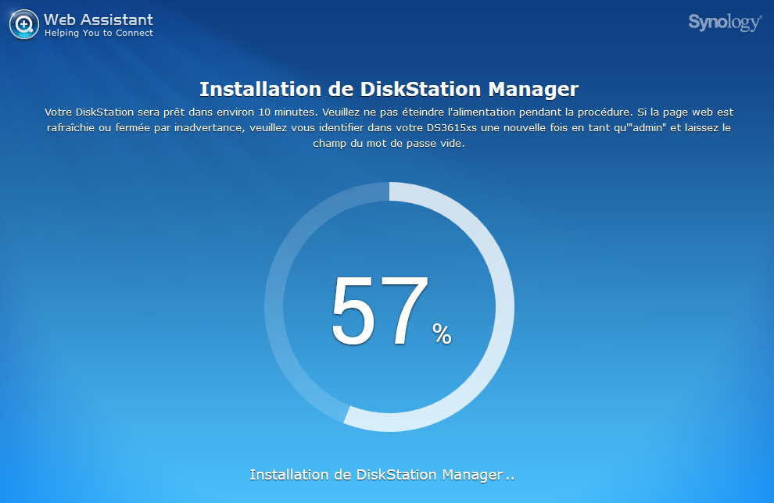Click the bold "Installation de DiskStation Manager" heading
Image resolution: width=774 pixels, height=503 pixels.
389,88
